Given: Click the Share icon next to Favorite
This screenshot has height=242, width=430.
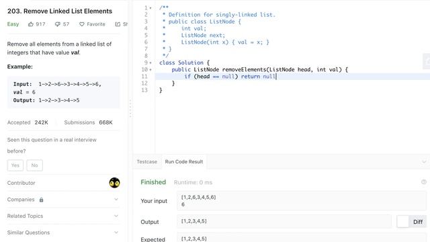Looking at the screenshot, I should click(118, 24).
